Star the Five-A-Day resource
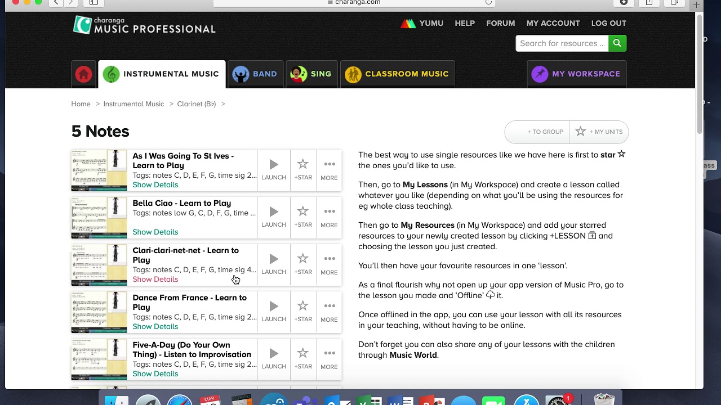Image resolution: width=721 pixels, height=405 pixels. (x=303, y=358)
